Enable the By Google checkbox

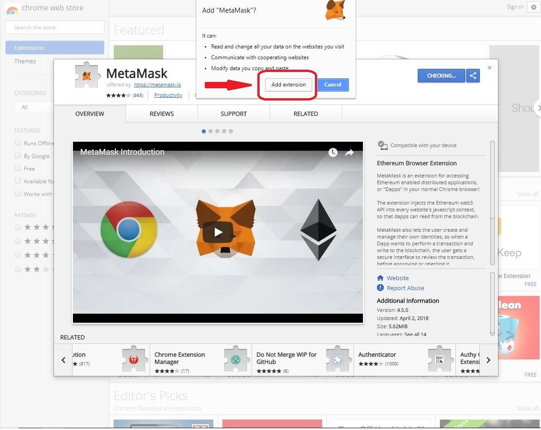click(18, 155)
